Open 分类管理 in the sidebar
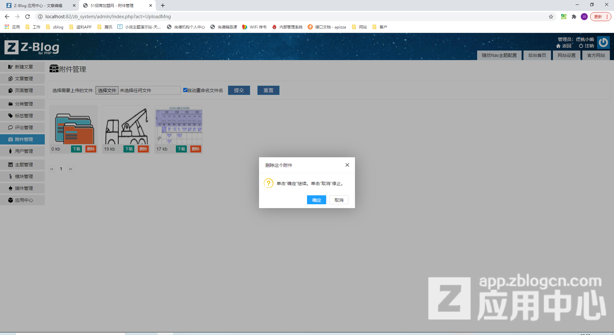This screenshot has height=335, width=614. 22,104
